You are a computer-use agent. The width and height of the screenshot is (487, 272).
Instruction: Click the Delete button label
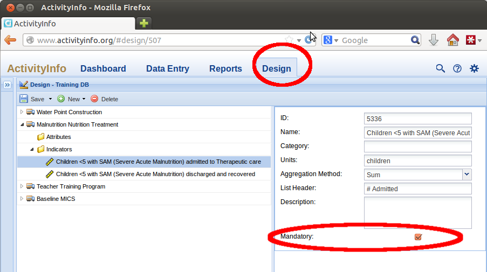(x=109, y=99)
